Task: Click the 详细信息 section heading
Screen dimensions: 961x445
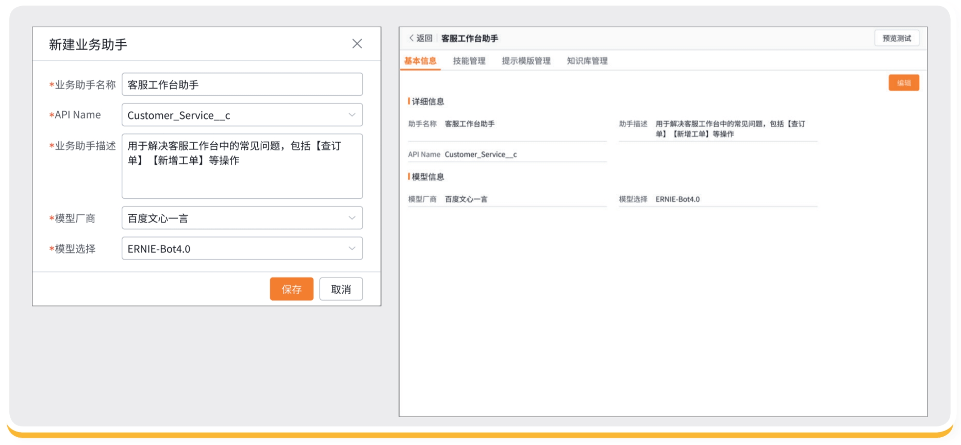Action: point(427,101)
